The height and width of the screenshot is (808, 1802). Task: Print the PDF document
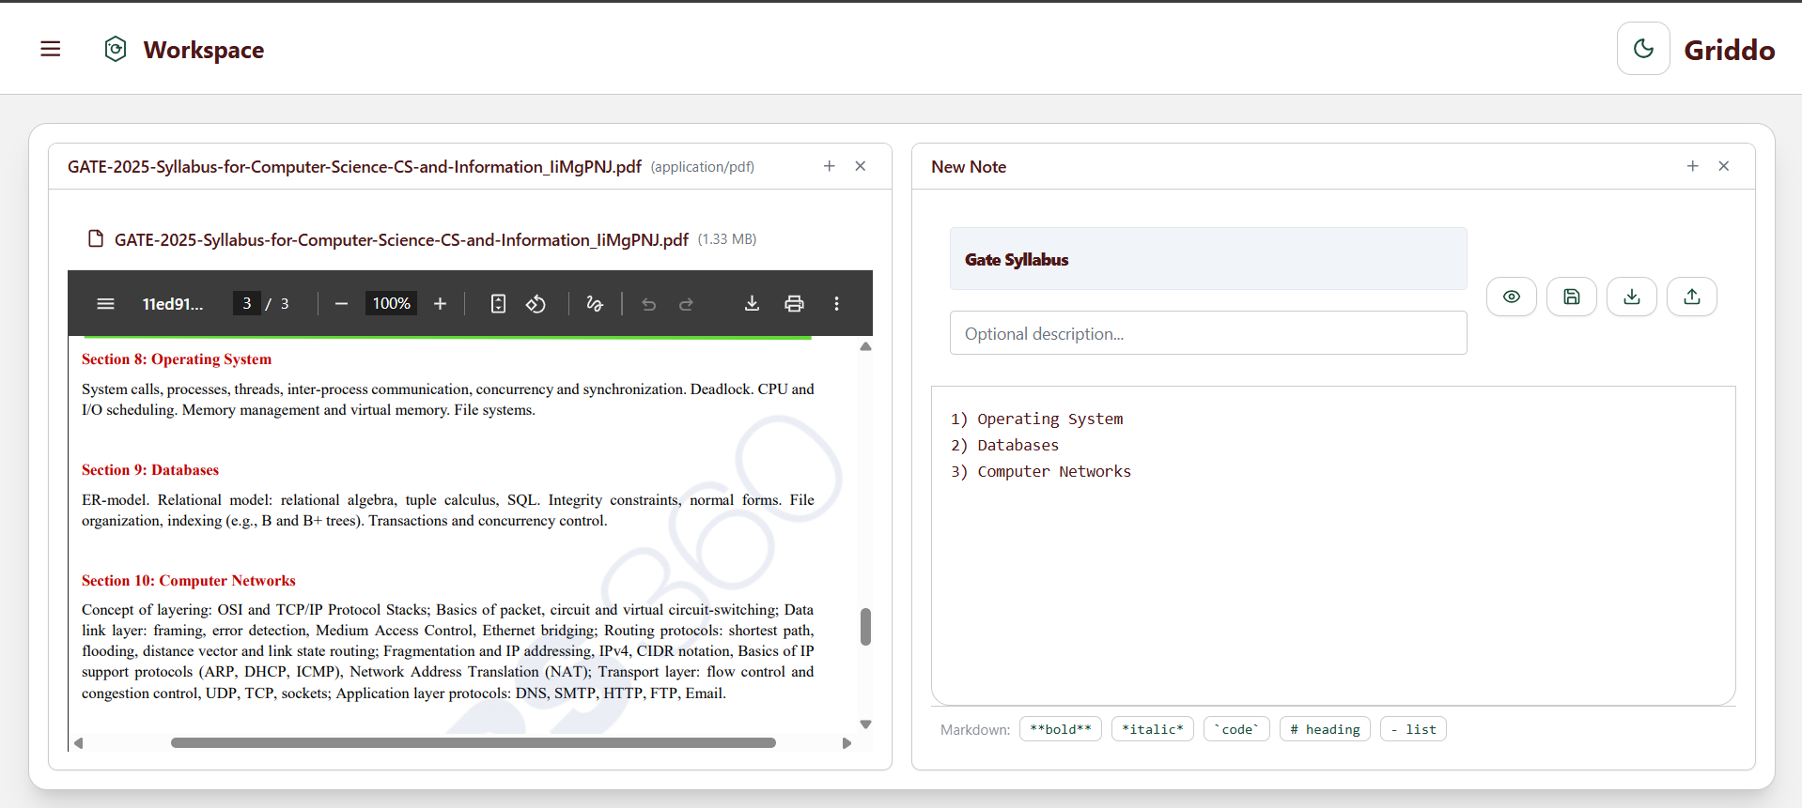tap(794, 304)
